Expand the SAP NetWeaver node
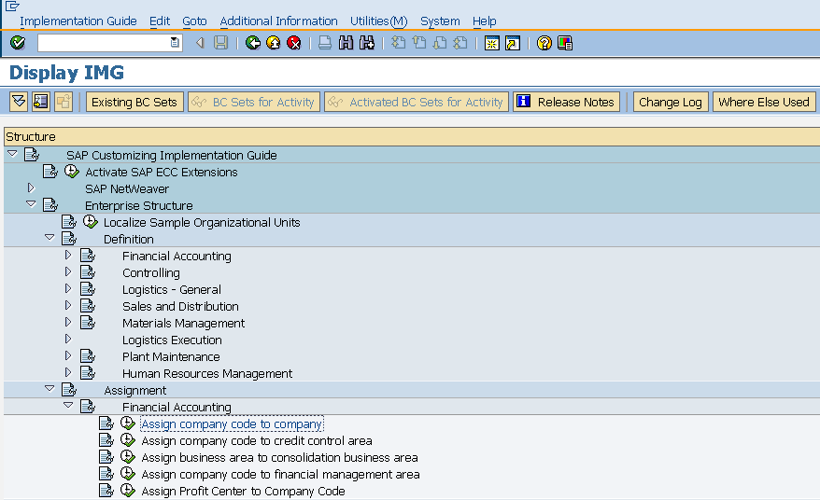Viewport: 820px width, 500px height. pos(31,187)
